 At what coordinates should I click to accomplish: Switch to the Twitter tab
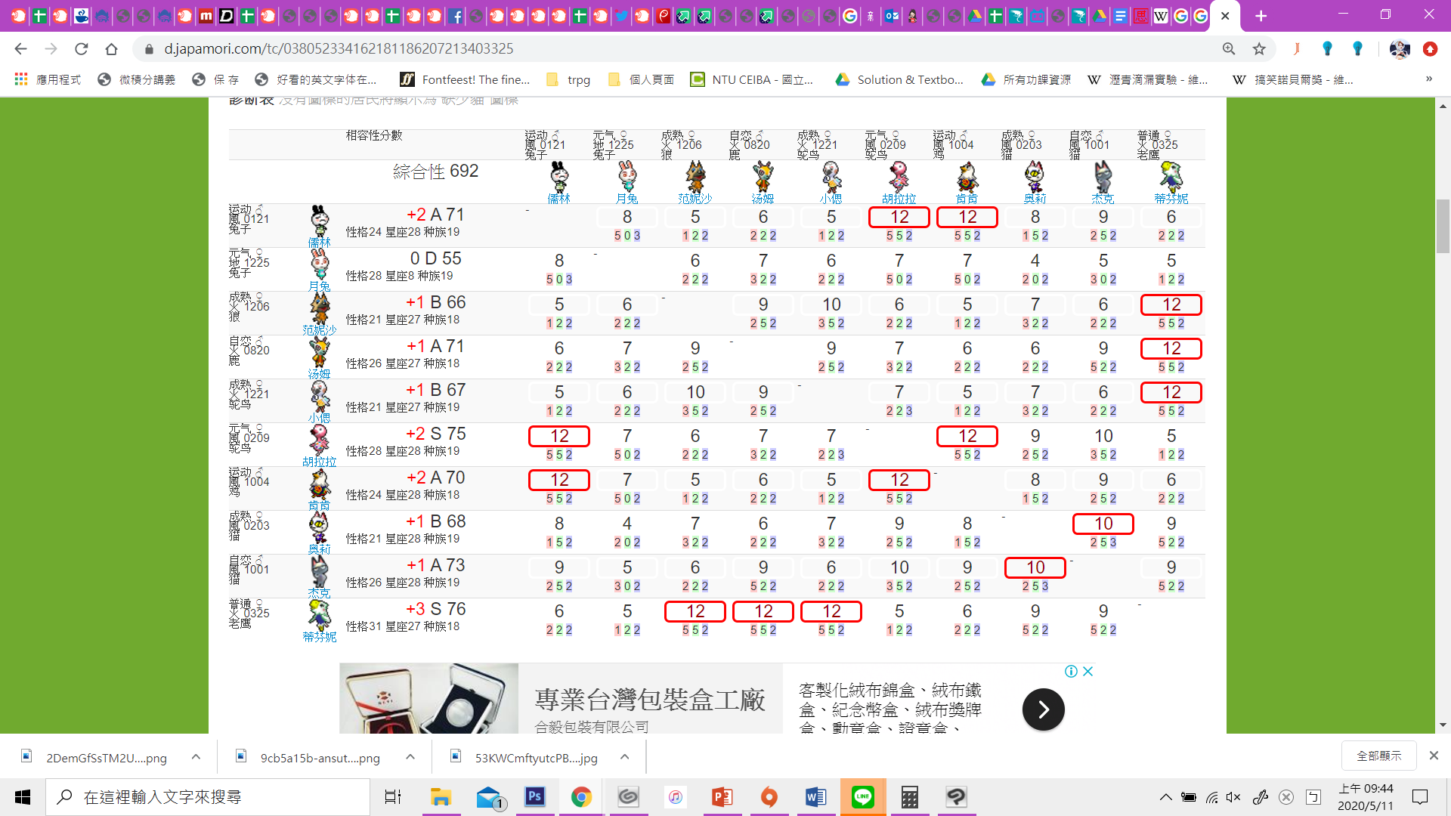click(621, 16)
